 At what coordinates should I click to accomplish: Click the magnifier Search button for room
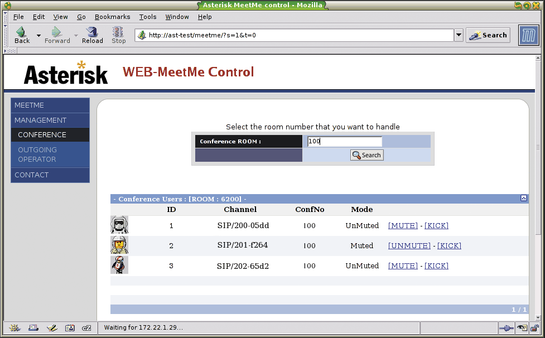coord(366,155)
